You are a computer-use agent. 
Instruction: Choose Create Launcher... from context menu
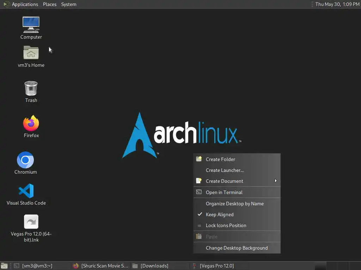click(x=237, y=170)
